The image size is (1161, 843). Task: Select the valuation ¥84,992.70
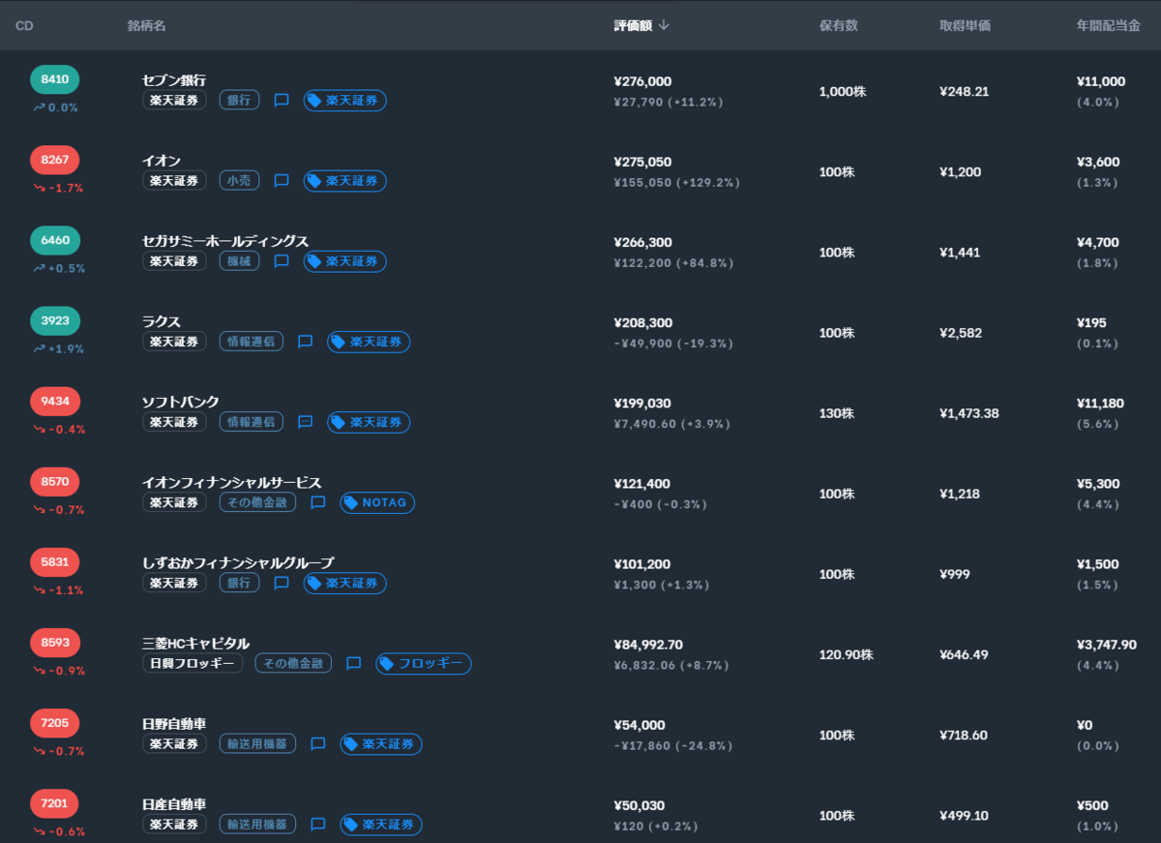648,645
